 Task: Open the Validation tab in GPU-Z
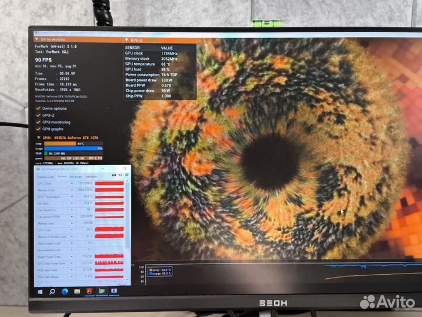(x=91, y=176)
